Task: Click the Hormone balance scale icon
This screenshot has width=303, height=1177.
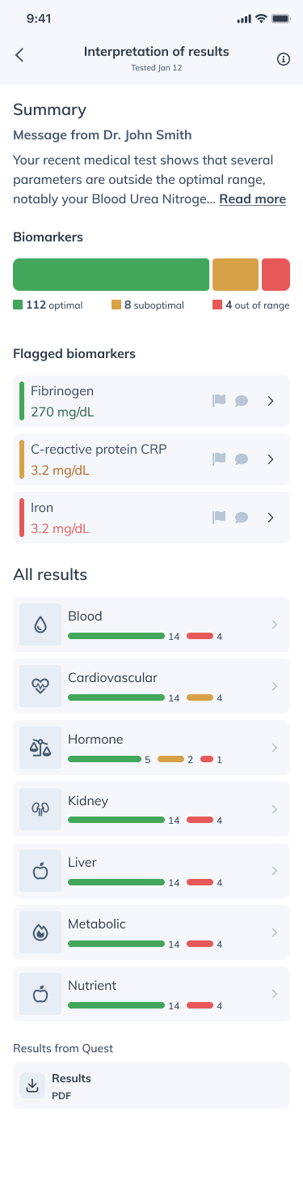Action: (x=40, y=748)
